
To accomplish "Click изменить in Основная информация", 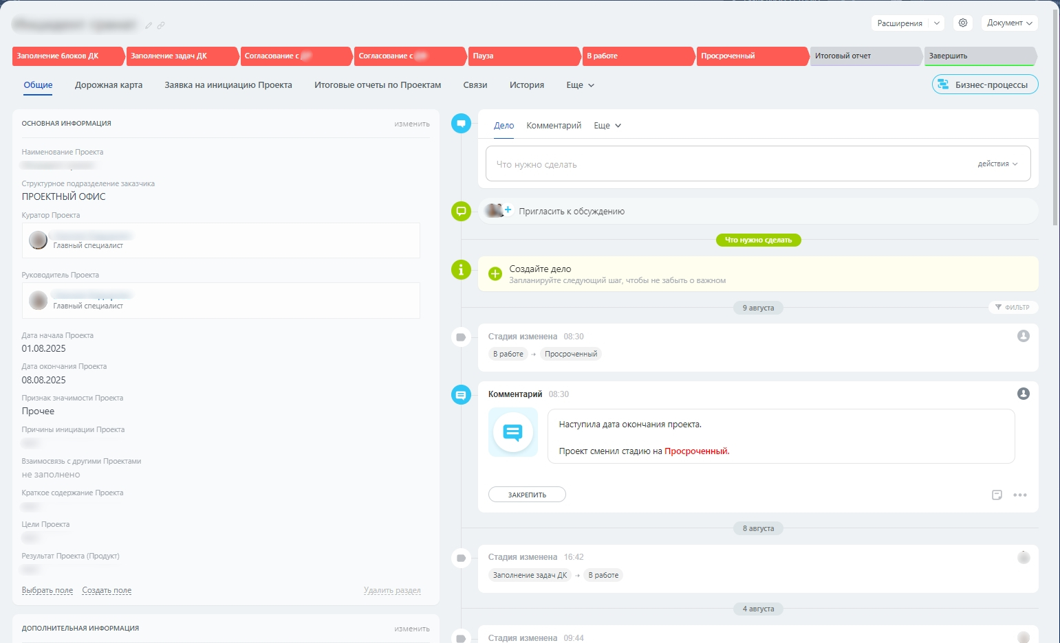I will pos(412,124).
